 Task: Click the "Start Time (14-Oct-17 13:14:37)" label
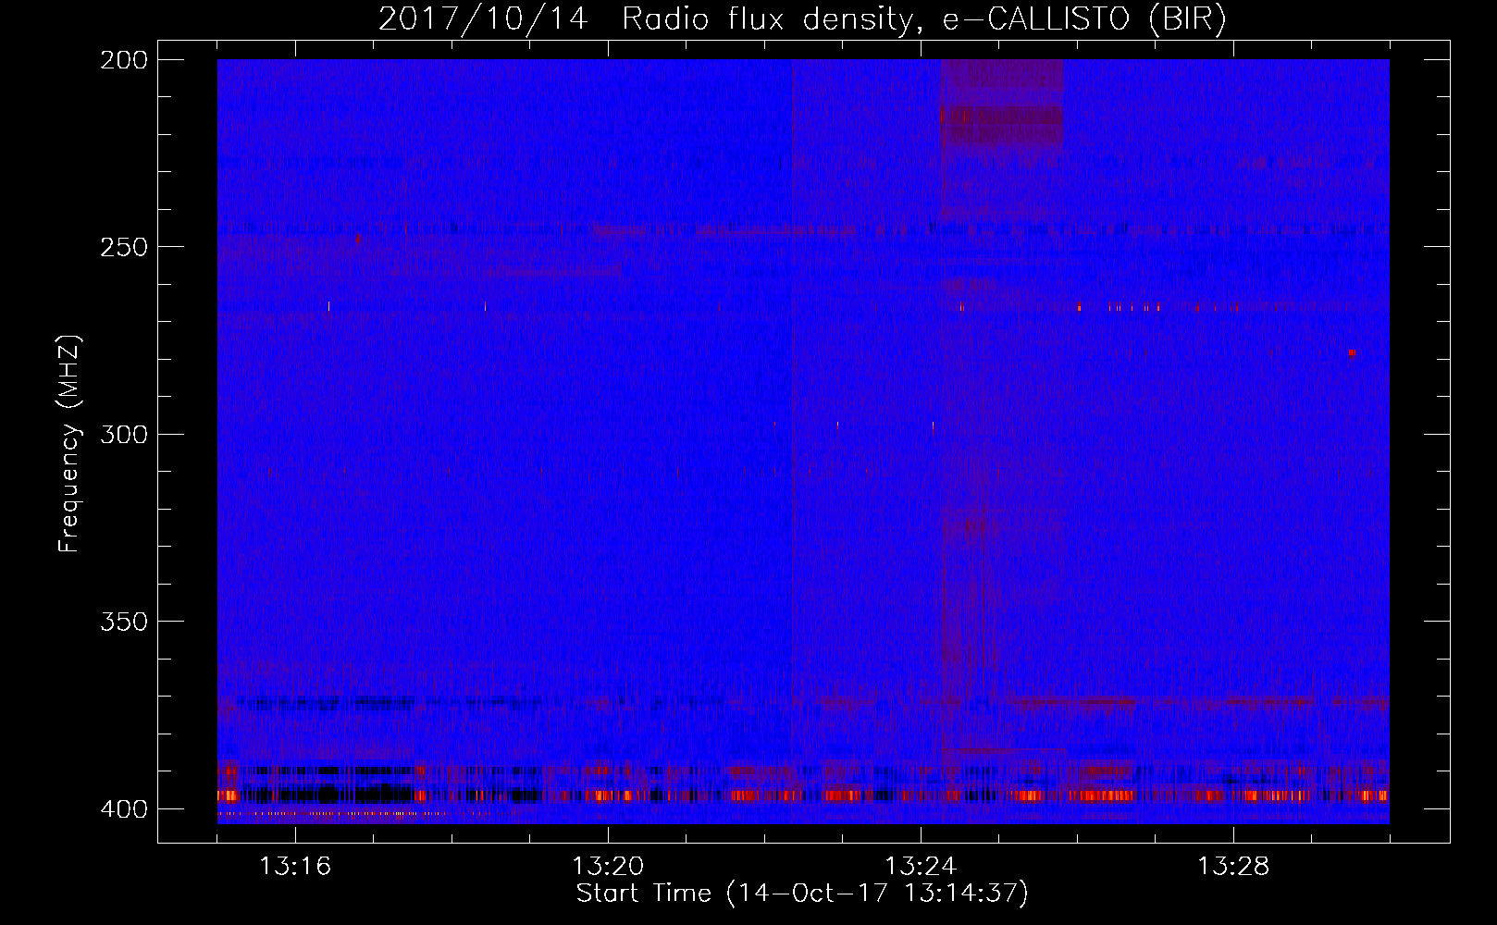click(802, 894)
